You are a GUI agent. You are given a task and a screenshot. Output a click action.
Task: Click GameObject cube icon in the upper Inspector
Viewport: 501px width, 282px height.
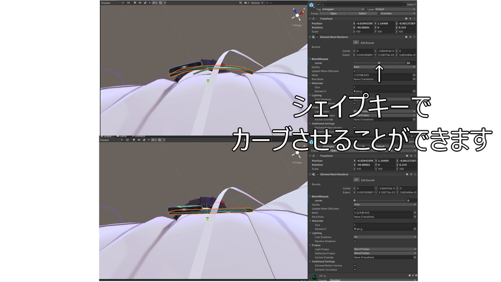(312, 5)
